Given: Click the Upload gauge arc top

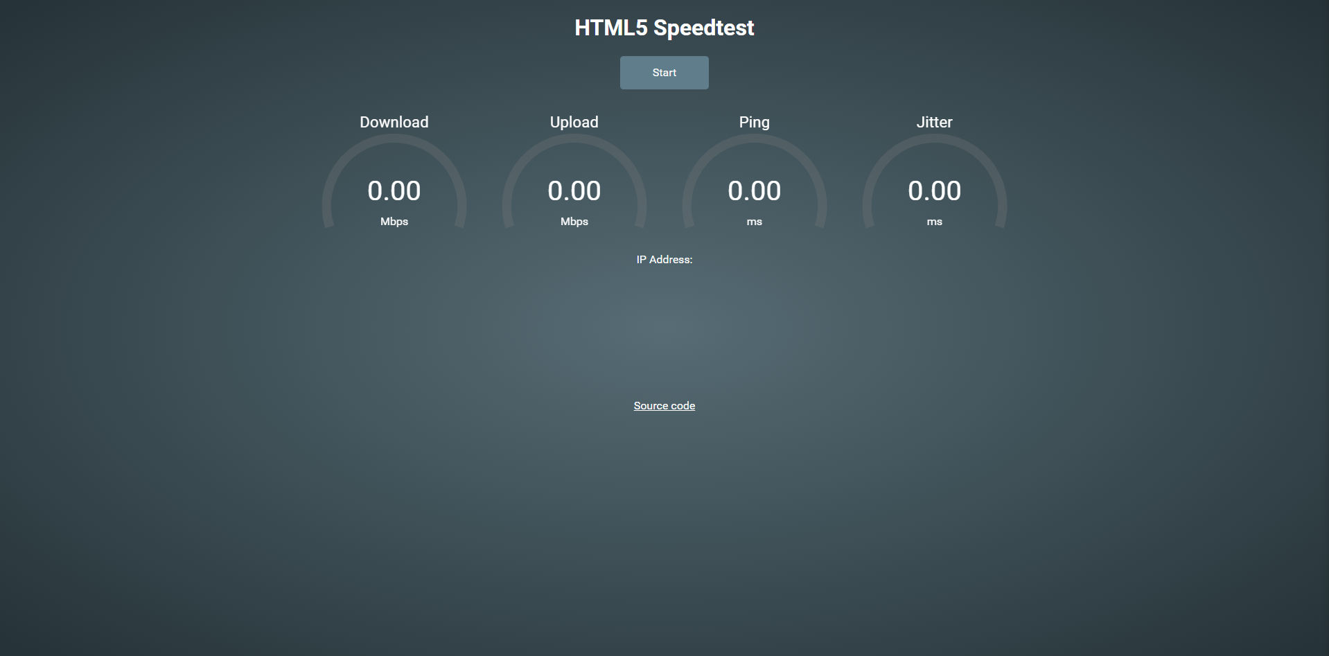Looking at the screenshot, I should 574,139.
